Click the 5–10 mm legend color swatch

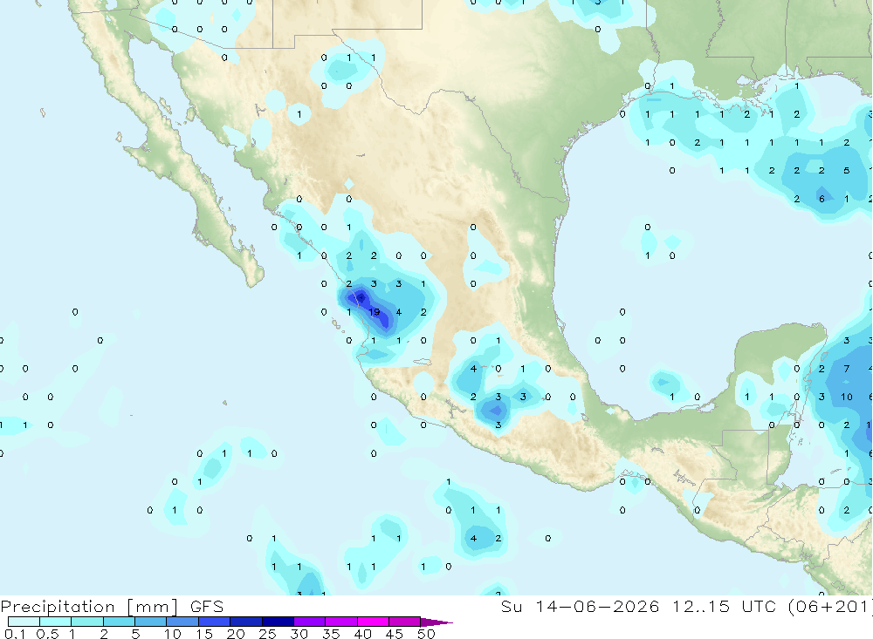(x=150, y=622)
